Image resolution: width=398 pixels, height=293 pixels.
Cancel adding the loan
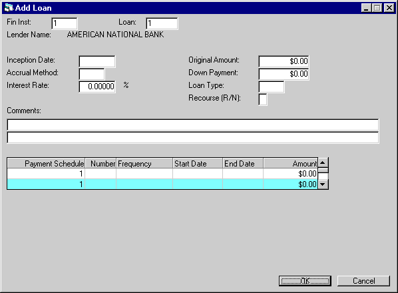tap(363, 281)
